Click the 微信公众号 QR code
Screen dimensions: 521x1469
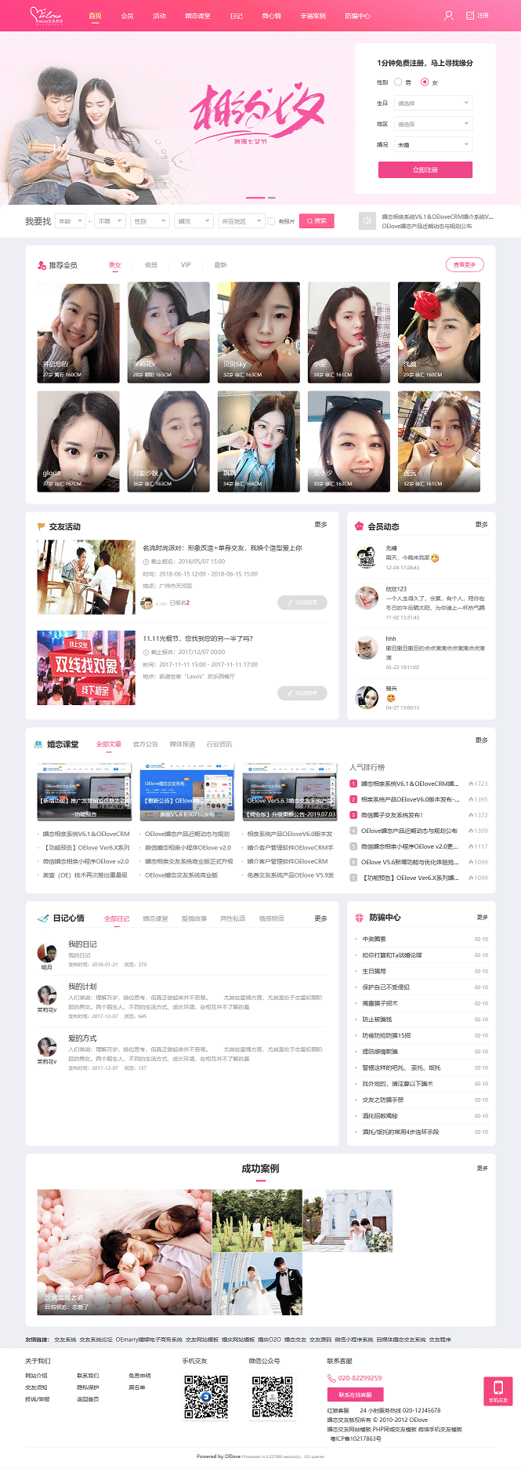coord(272,1396)
